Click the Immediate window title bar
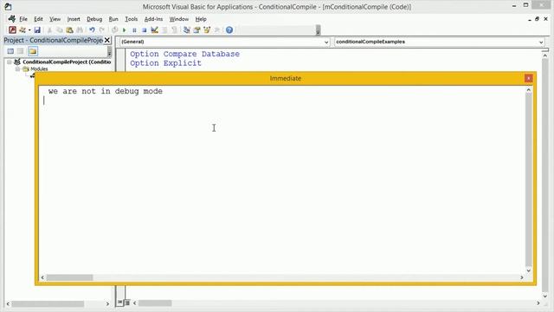554x312 pixels. coord(286,79)
